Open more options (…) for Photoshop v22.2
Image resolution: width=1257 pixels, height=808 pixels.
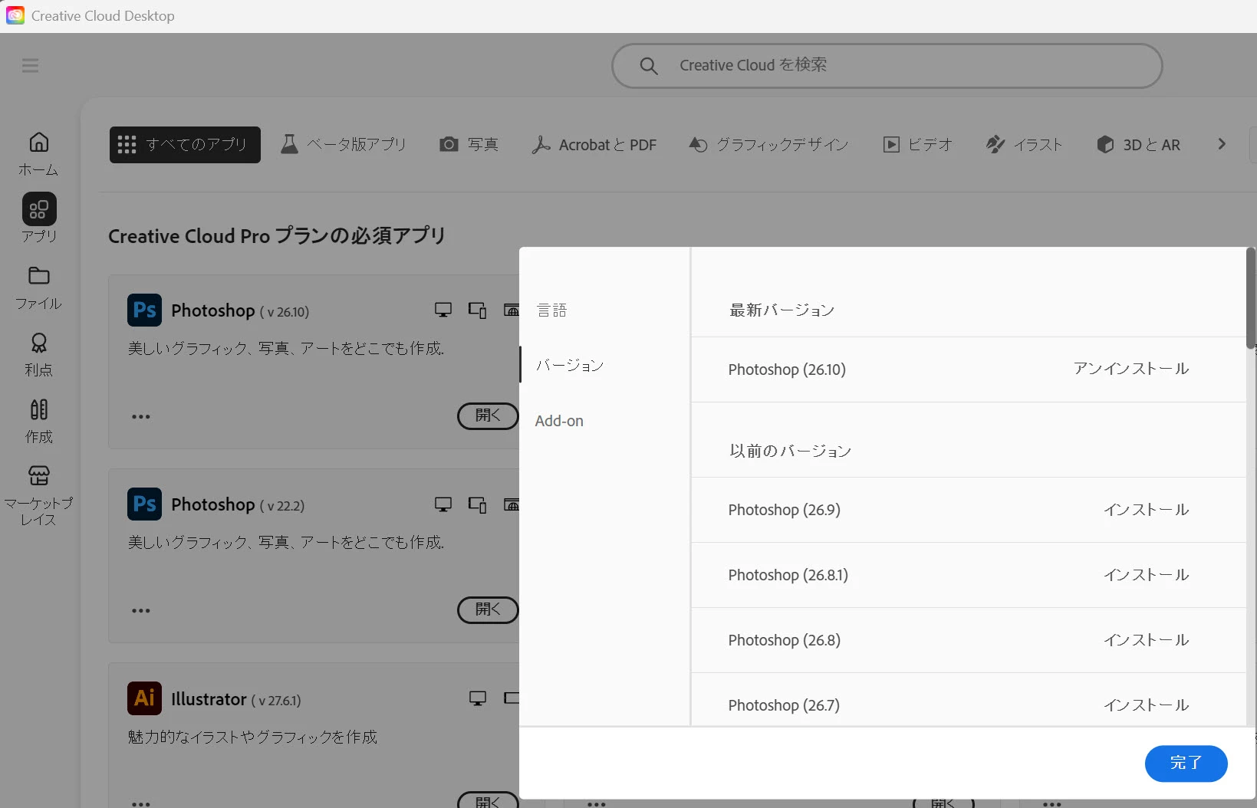[x=141, y=610]
